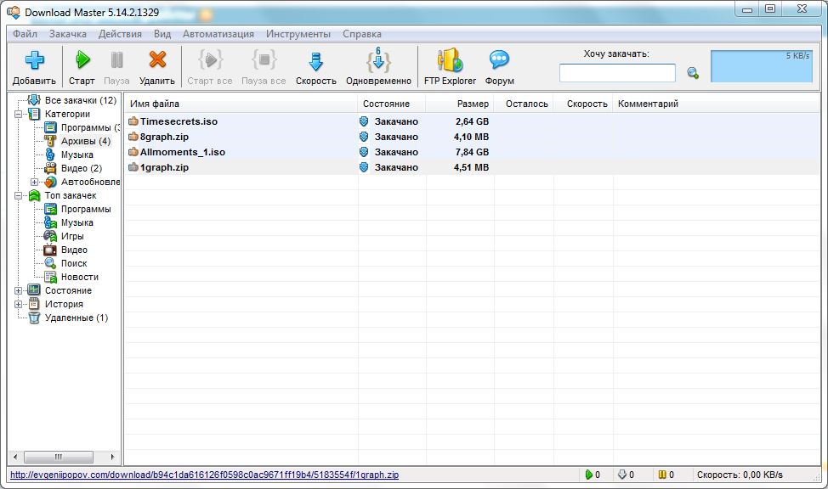This screenshot has width=828, height=489.
Task: Click the Пауза toolbar button
Action: coord(116,66)
